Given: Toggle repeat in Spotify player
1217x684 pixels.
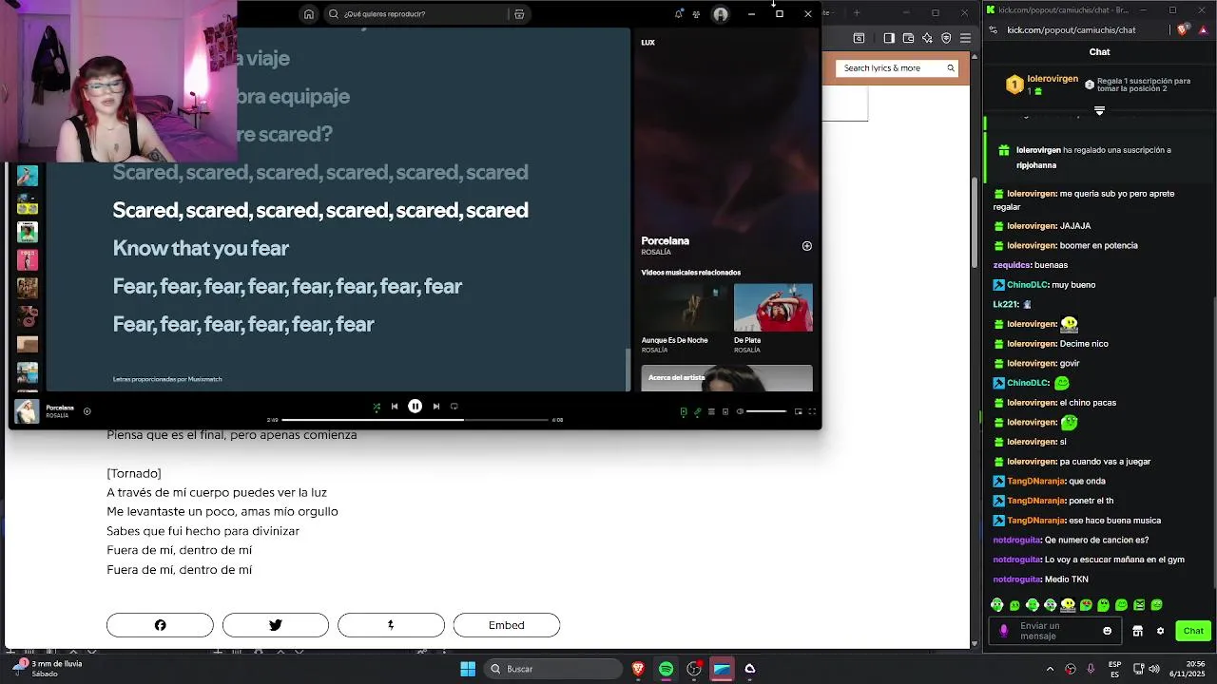Looking at the screenshot, I should coord(454,407).
